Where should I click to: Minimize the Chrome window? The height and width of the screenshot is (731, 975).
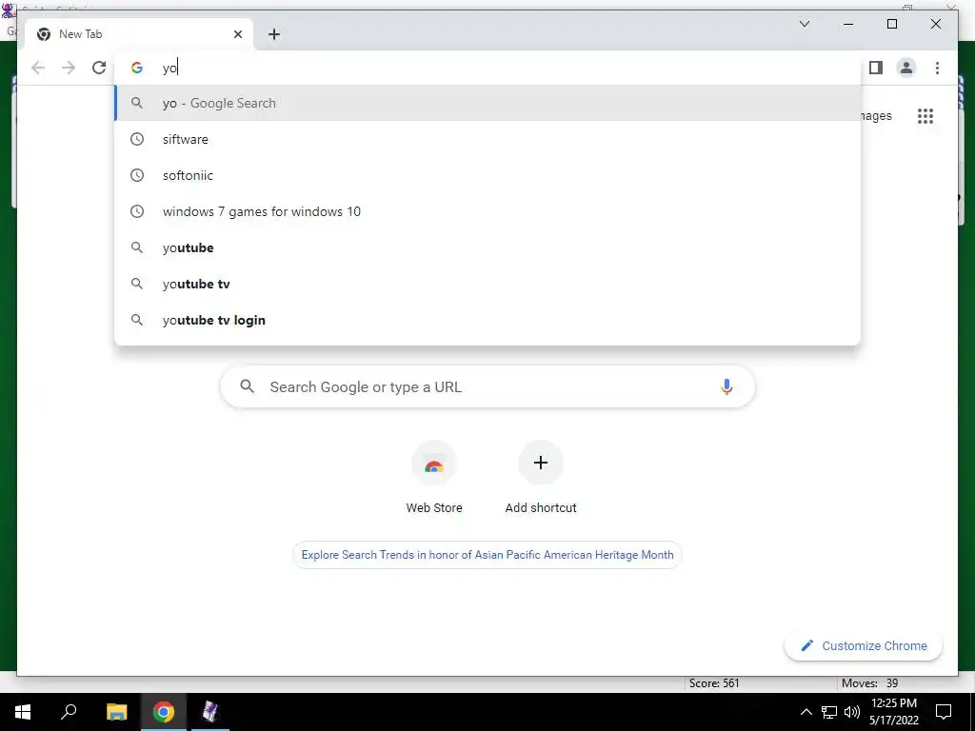coord(848,24)
